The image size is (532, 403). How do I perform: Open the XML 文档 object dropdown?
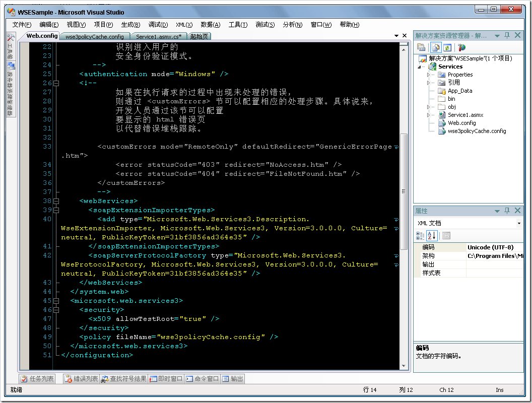pyautogui.click(x=519, y=223)
